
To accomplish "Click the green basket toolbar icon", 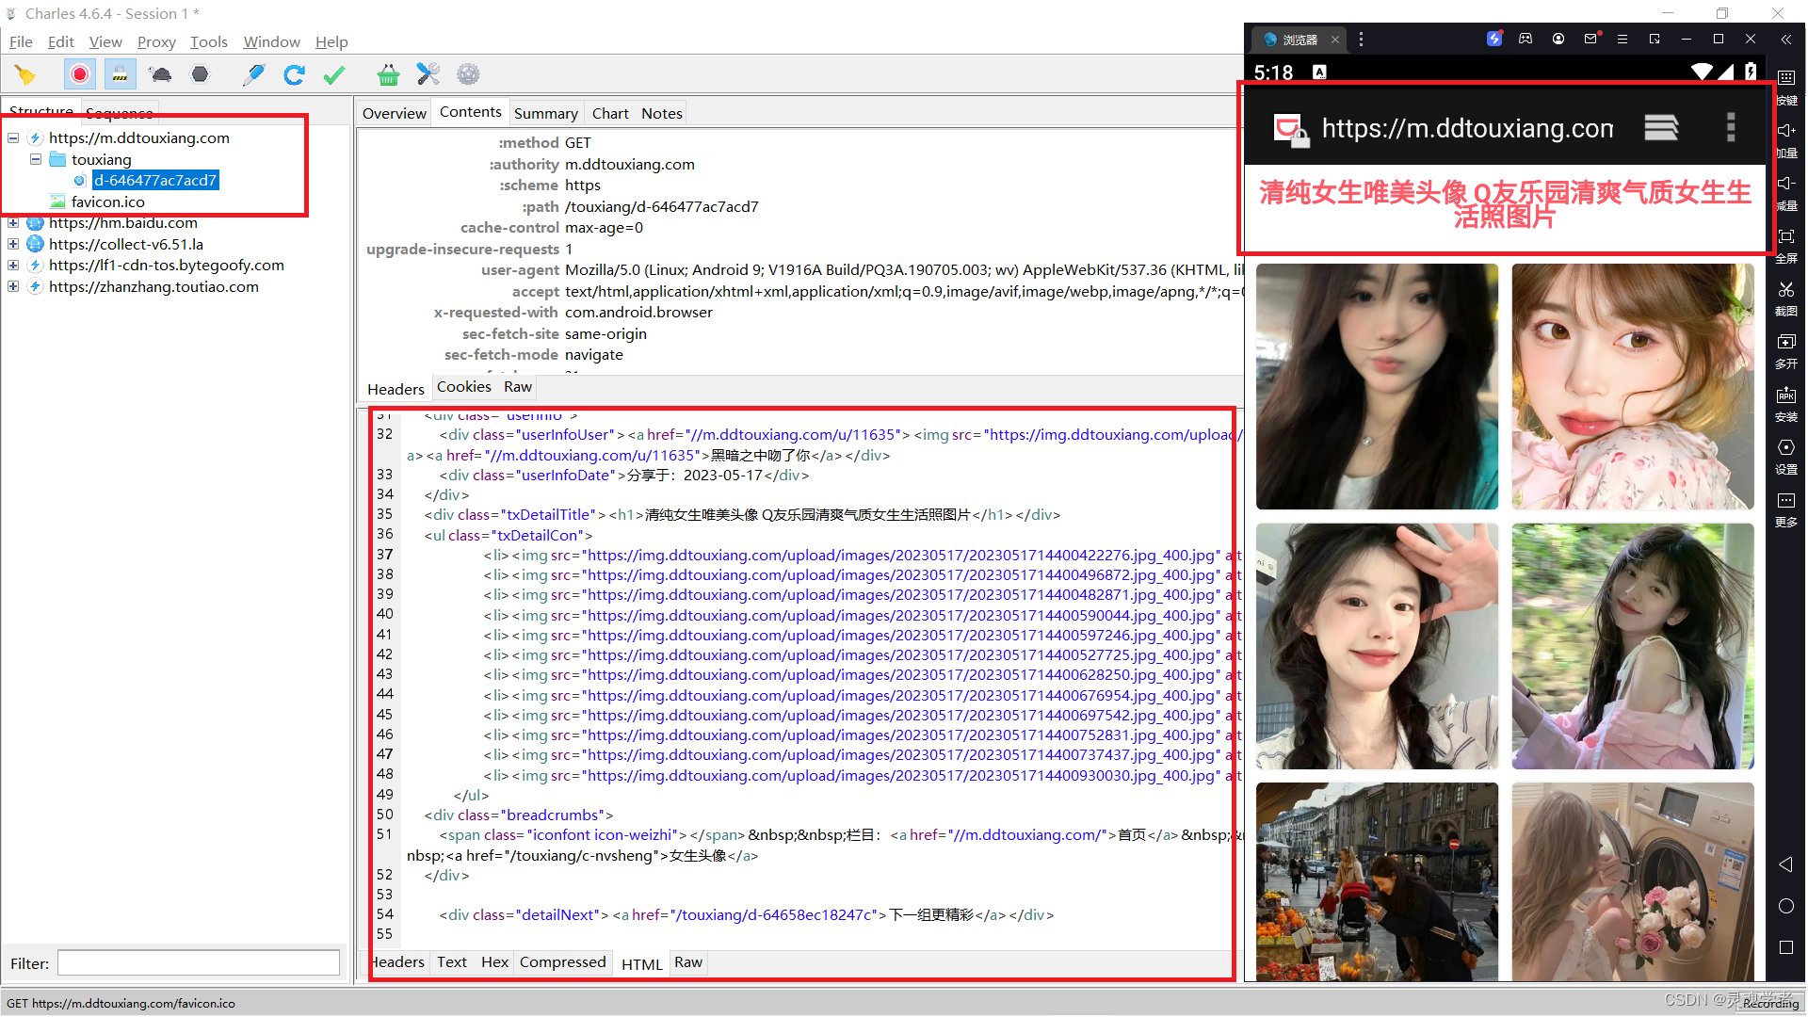I will (x=388, y=74).
